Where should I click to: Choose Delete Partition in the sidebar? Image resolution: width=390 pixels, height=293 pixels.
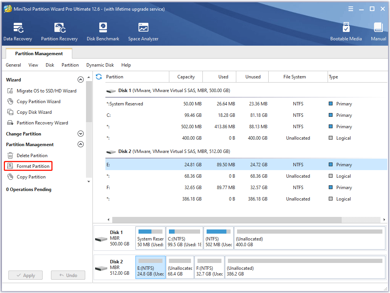[27, 156]
